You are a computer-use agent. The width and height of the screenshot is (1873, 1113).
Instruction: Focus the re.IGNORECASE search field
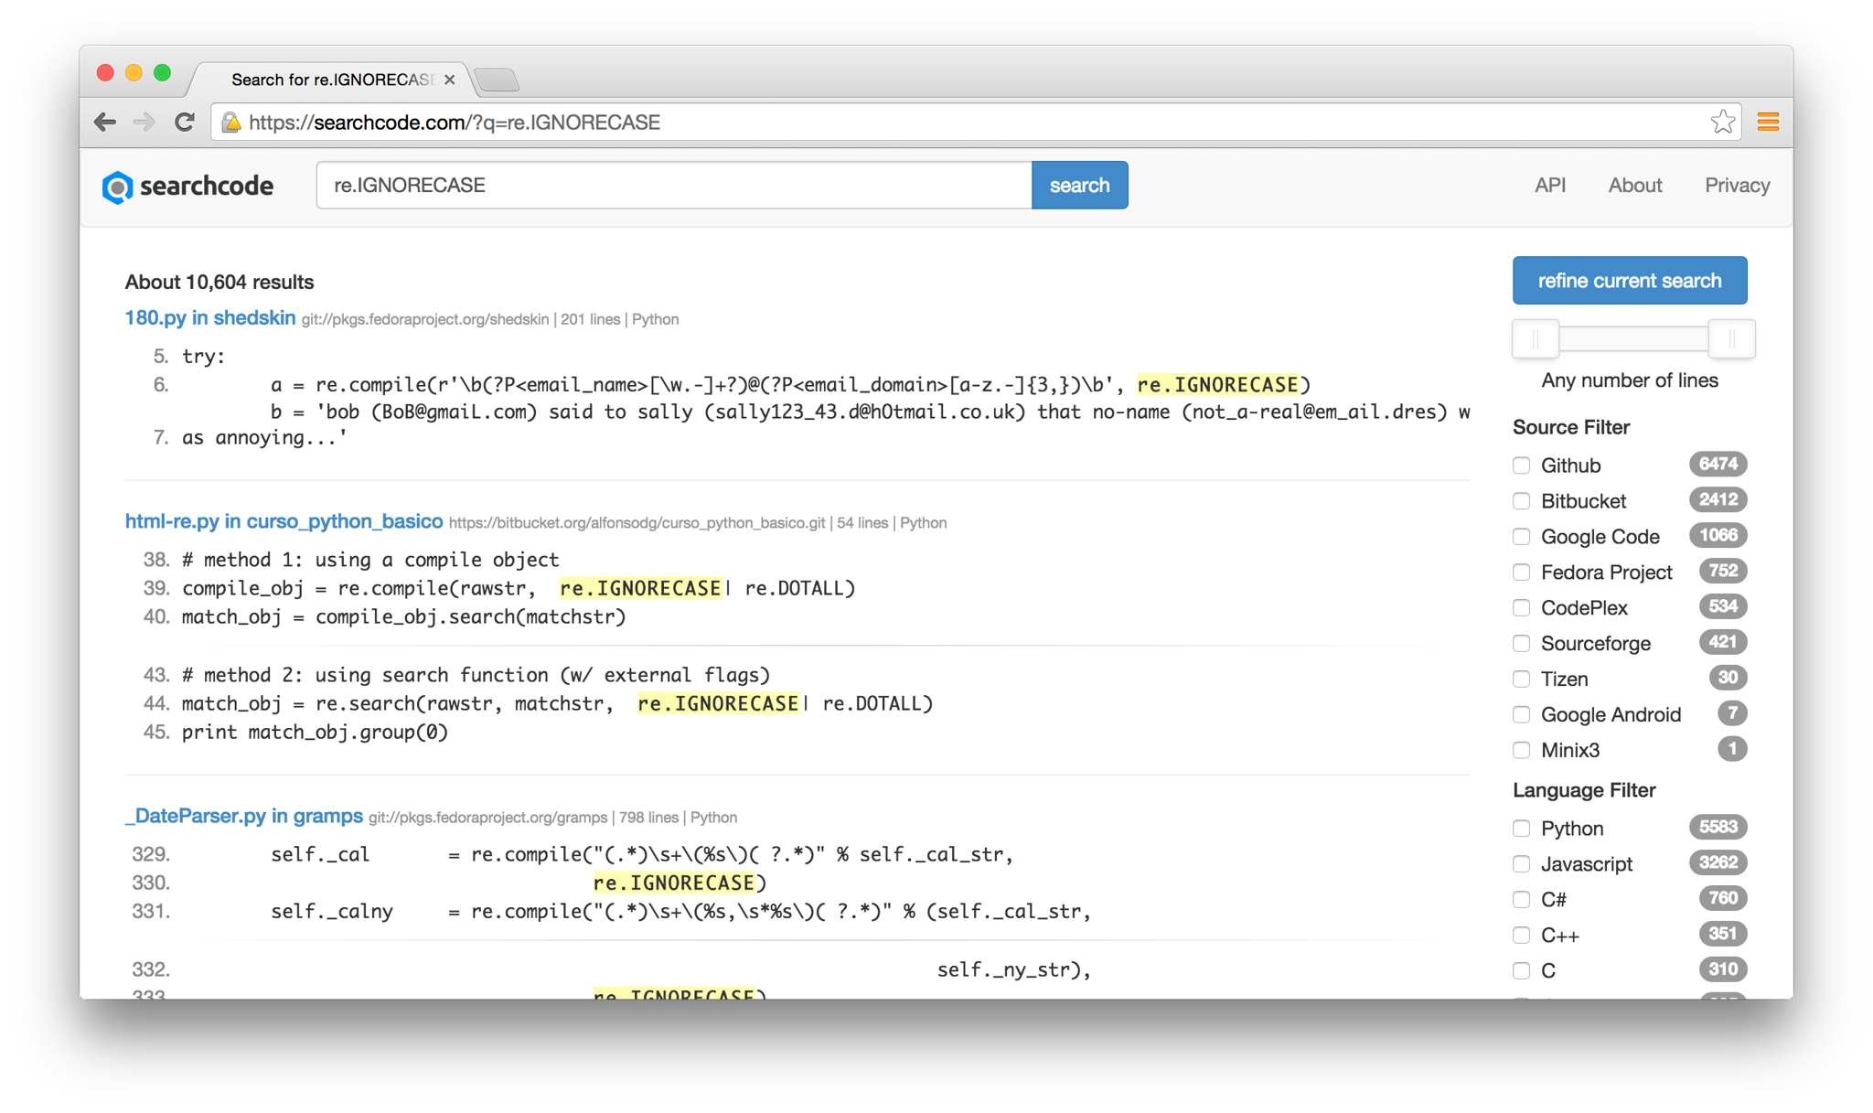coord(674,185)
